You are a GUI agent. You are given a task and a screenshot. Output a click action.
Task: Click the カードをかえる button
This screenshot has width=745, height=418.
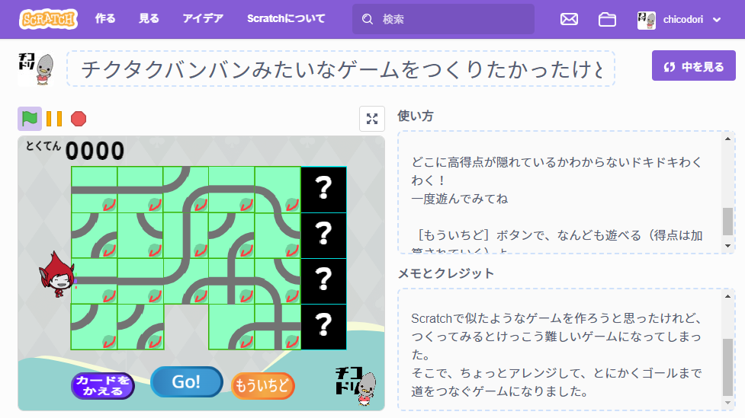[103, 386]
